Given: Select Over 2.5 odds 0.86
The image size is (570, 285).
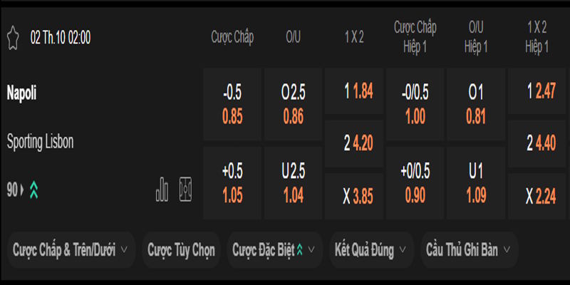Looking at the screenshot, I should pos(293,104).
